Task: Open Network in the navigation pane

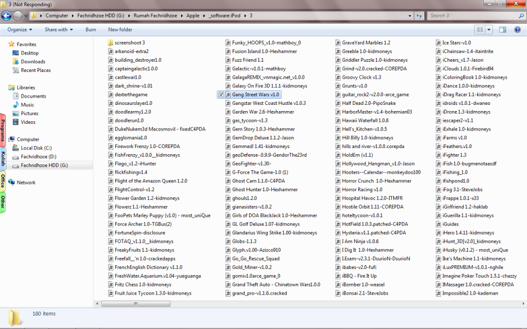Action: (26, 182)
